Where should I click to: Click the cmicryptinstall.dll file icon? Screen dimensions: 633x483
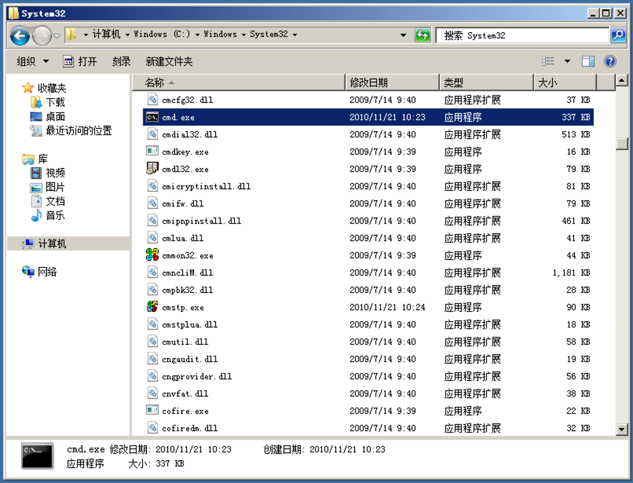[152, 186]
